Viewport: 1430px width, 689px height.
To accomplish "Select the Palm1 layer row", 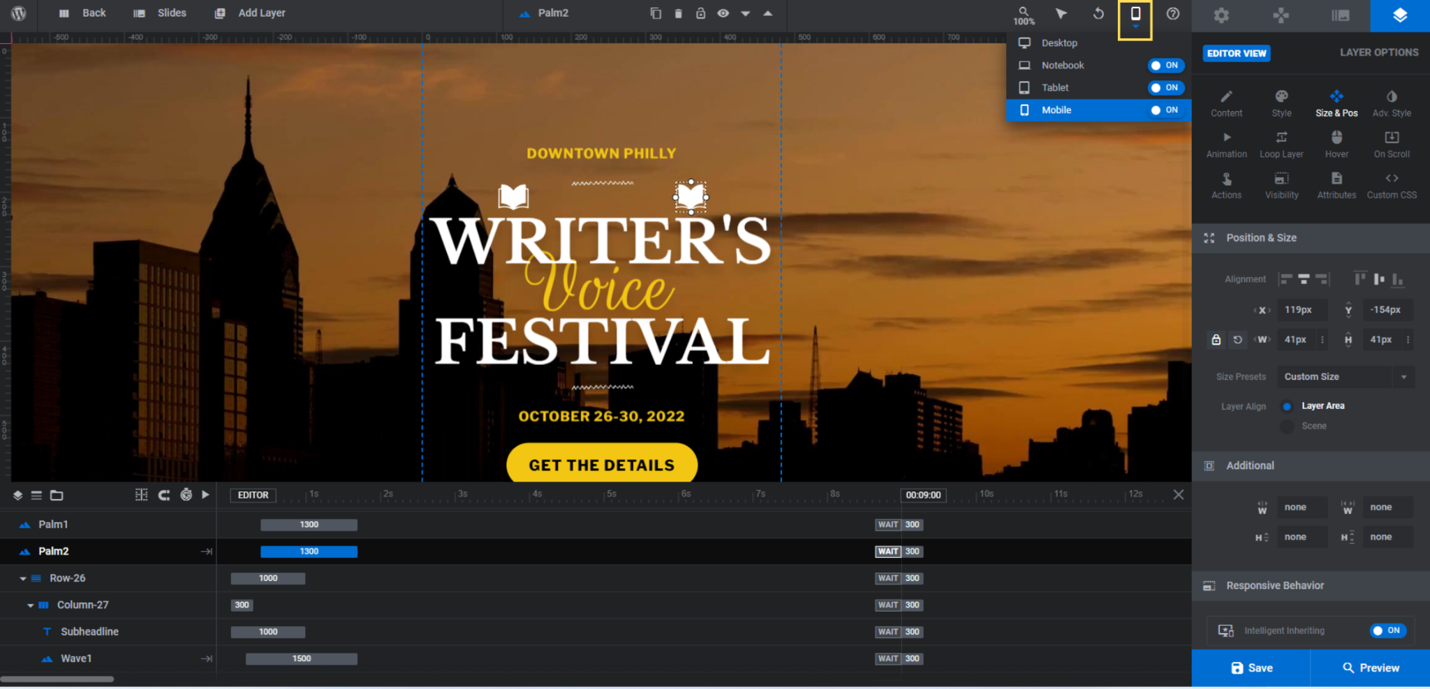I will click(x=108, y=524).
